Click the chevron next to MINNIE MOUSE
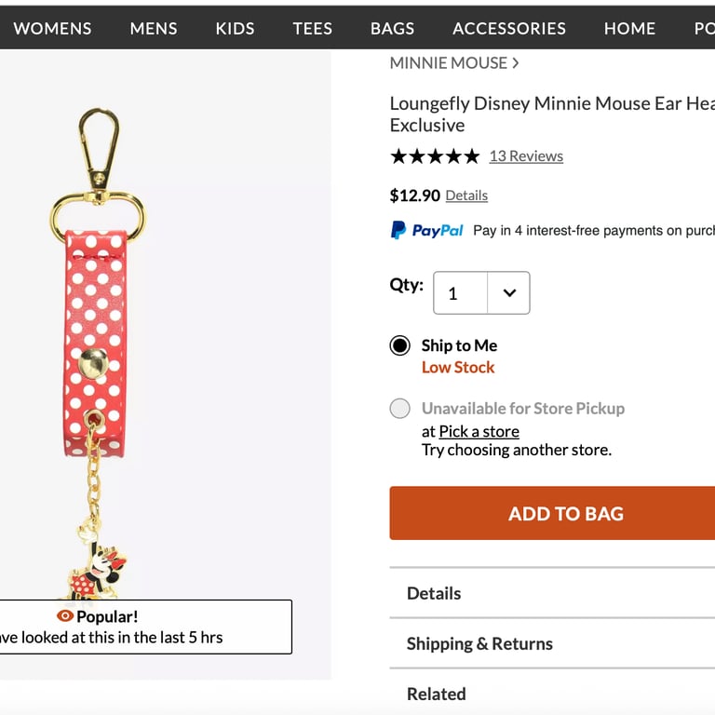Image resolution: width=715 pixels, height=715 pixels. point(516,63)
